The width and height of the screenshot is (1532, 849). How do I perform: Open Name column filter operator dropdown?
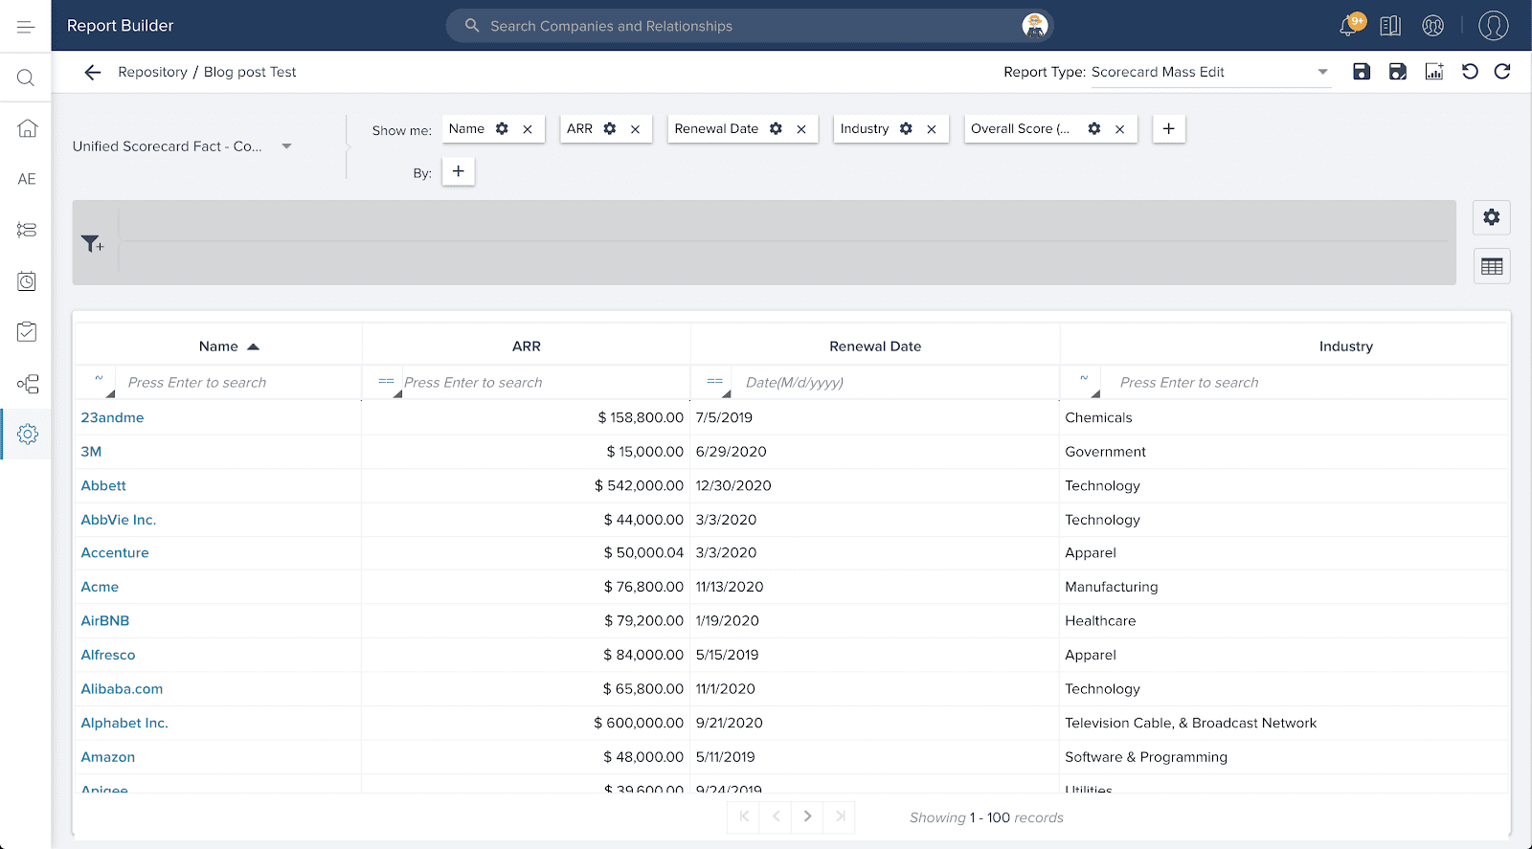pos(99,382)
